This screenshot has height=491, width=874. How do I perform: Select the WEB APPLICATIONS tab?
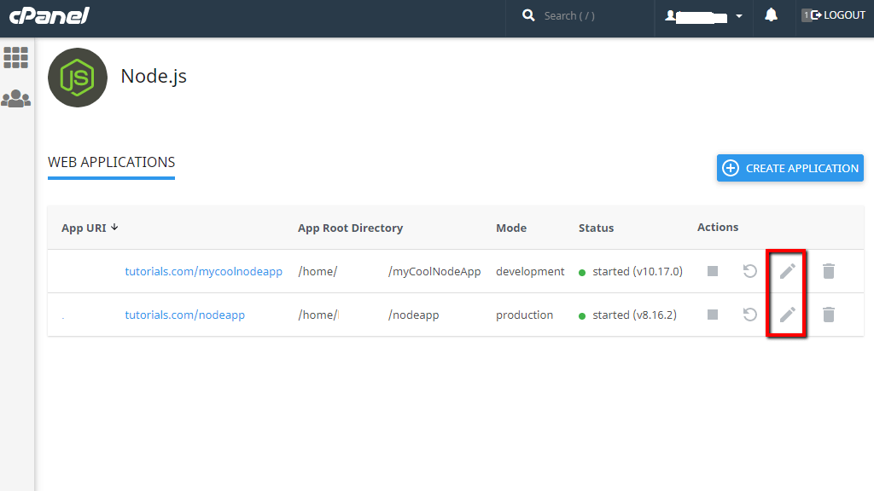111,162
